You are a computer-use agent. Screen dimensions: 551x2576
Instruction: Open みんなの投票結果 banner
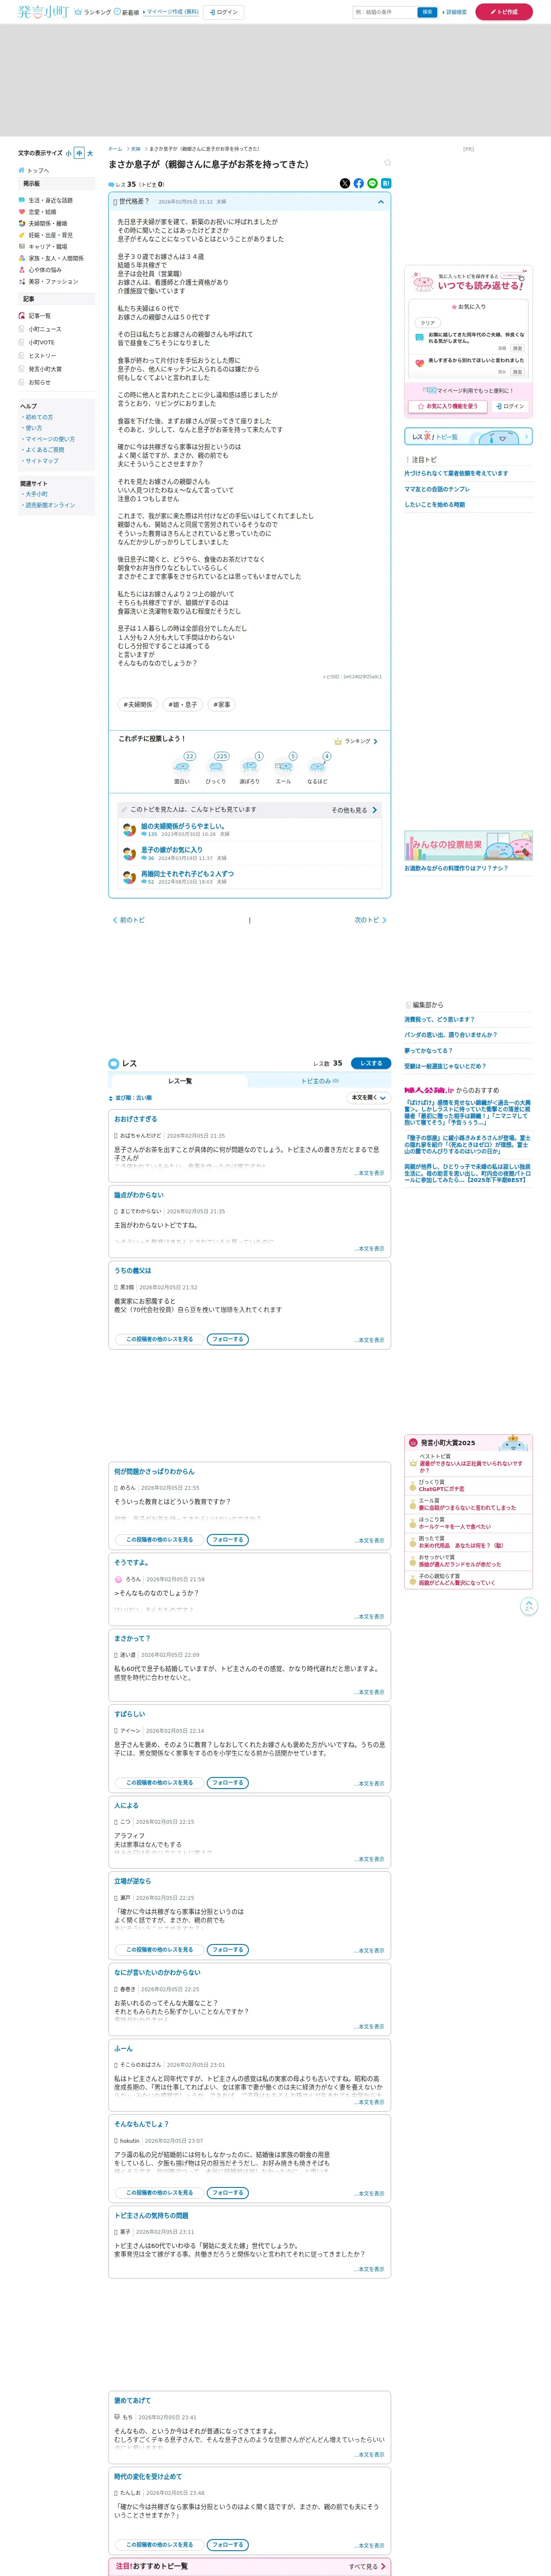point(468,845)
